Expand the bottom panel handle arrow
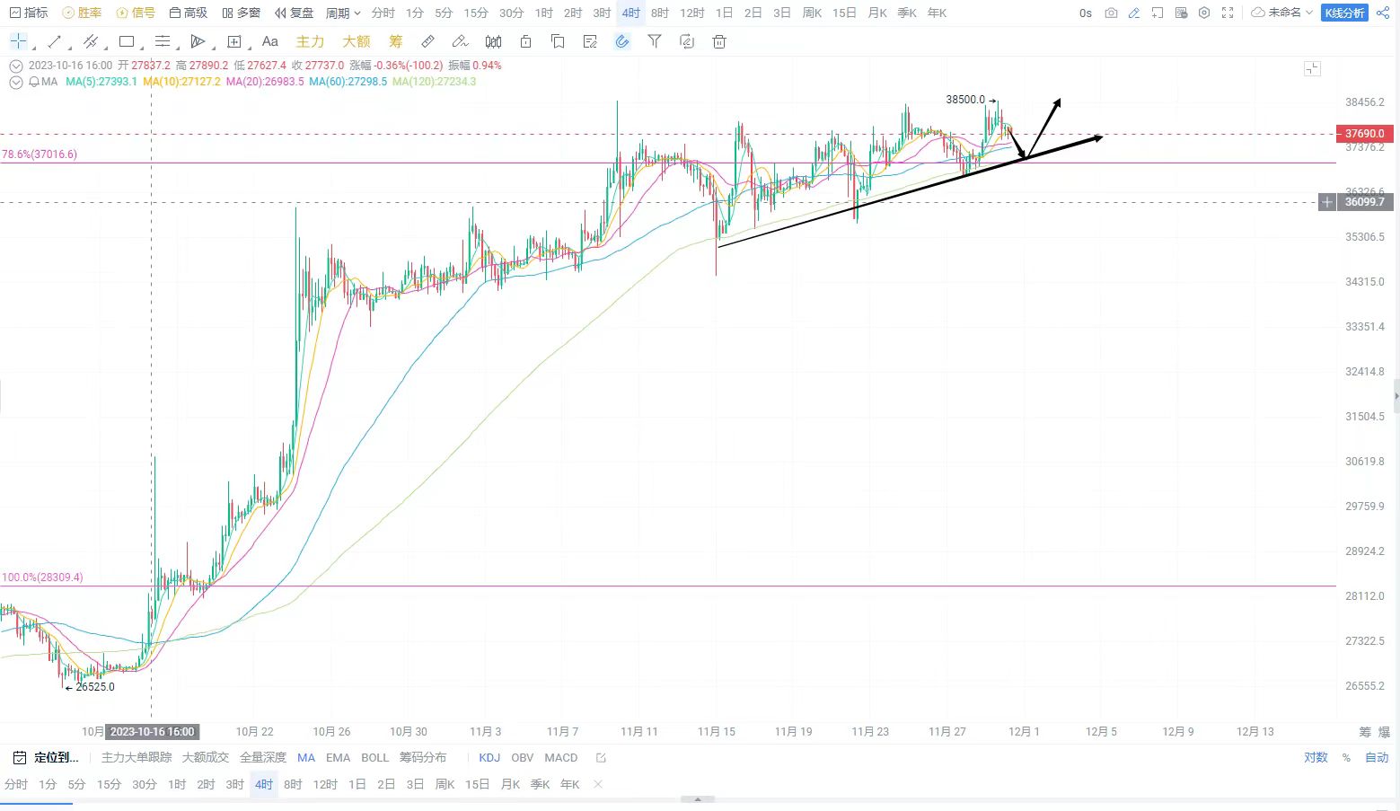This screenshot has width=1400, height=811. pos(698,798)
